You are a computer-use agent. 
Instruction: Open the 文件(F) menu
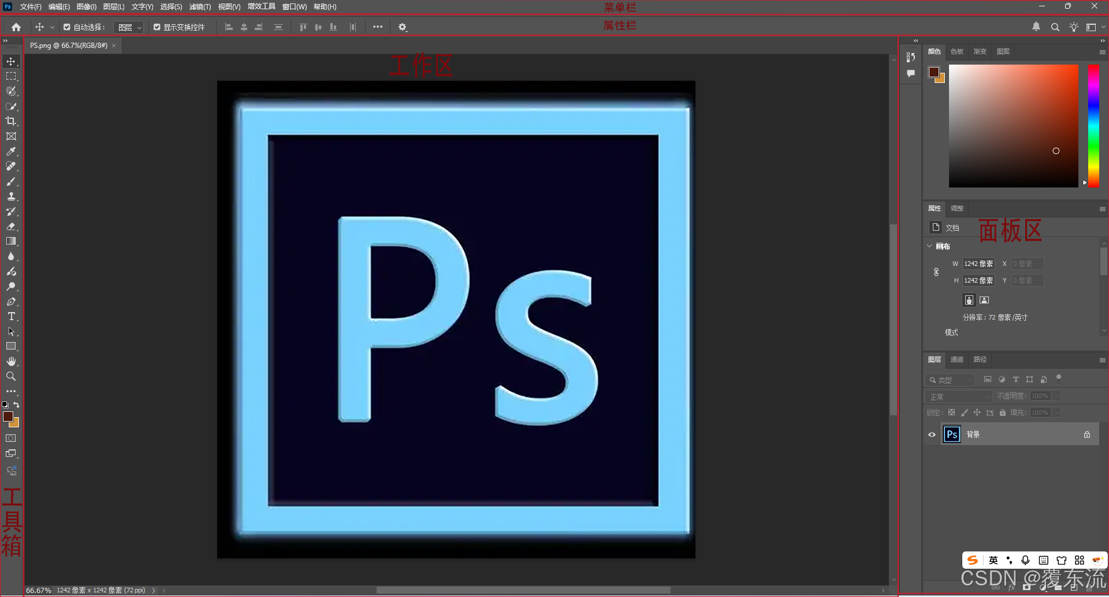point(31,7)
